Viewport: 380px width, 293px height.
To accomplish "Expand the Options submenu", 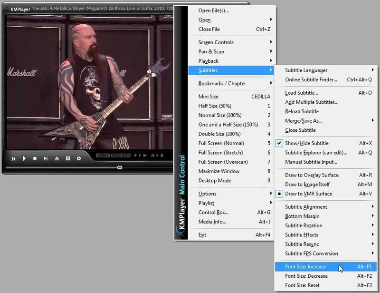I will [231, 194].
